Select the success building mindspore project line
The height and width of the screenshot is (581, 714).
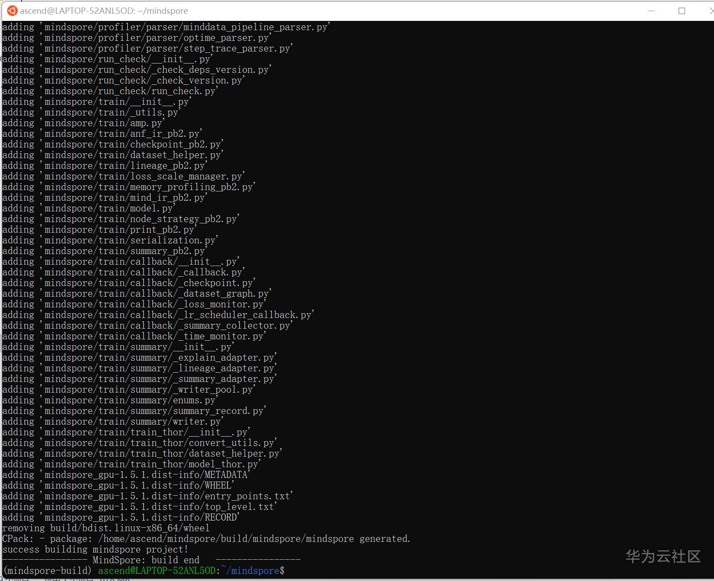pos(95,549)
